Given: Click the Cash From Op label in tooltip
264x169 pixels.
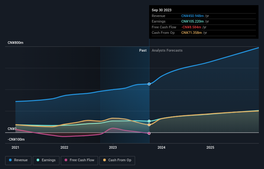Looking at the screenshot, I should (x=163, y=33).
